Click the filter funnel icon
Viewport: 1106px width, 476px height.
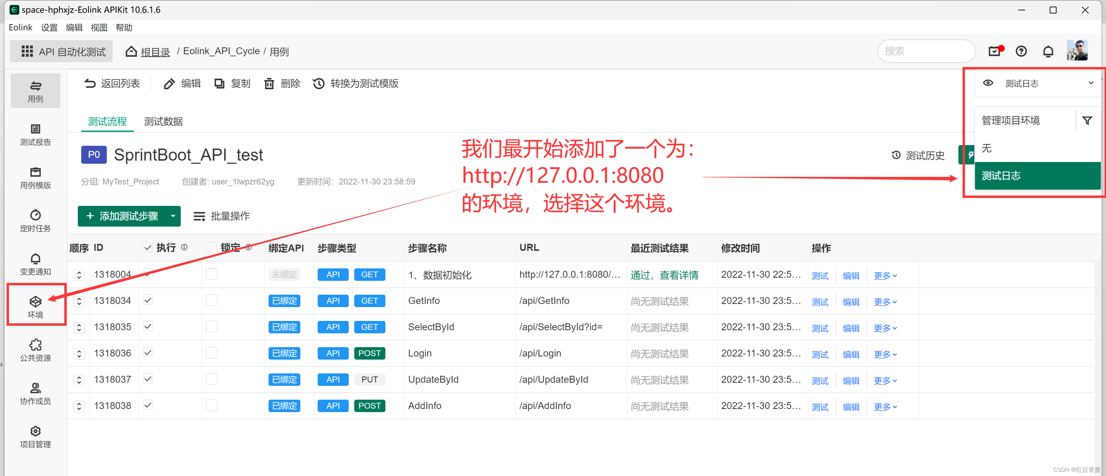coord(1087,121)
